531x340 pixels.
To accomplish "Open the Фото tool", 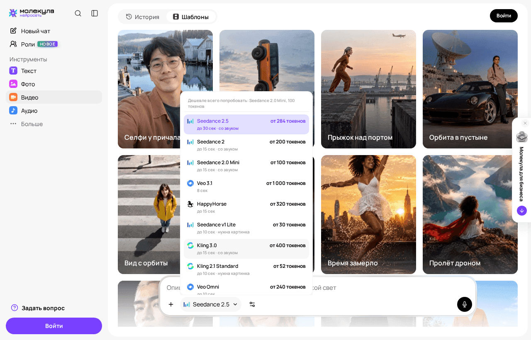I will pyautogui.click(x=54, y=84).
